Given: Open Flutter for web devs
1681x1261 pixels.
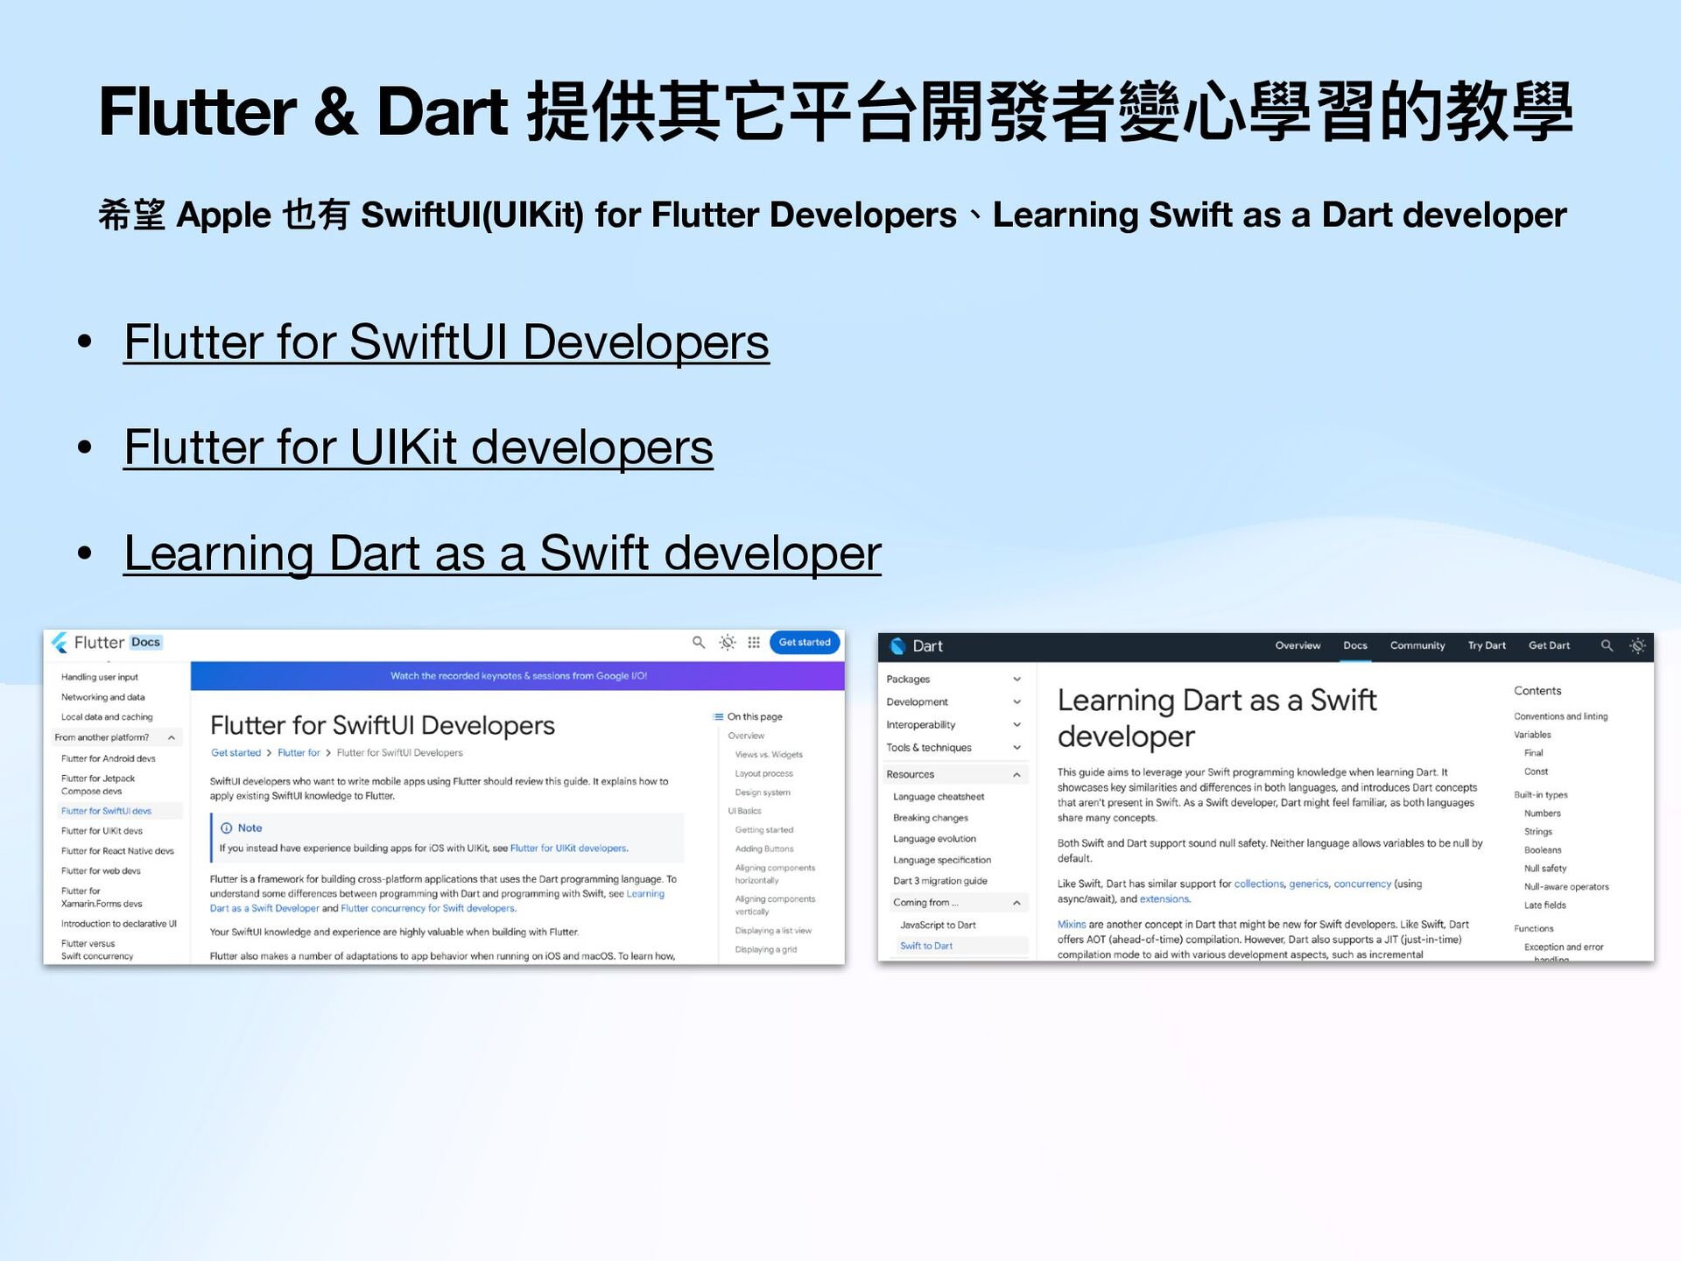Looking at the screenshot, I should coord(101,871).
